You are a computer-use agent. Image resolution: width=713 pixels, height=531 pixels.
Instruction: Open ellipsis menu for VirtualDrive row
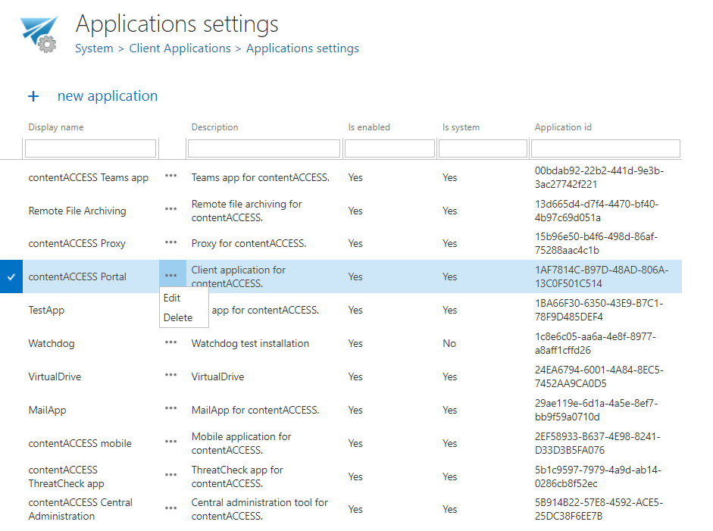171,376
